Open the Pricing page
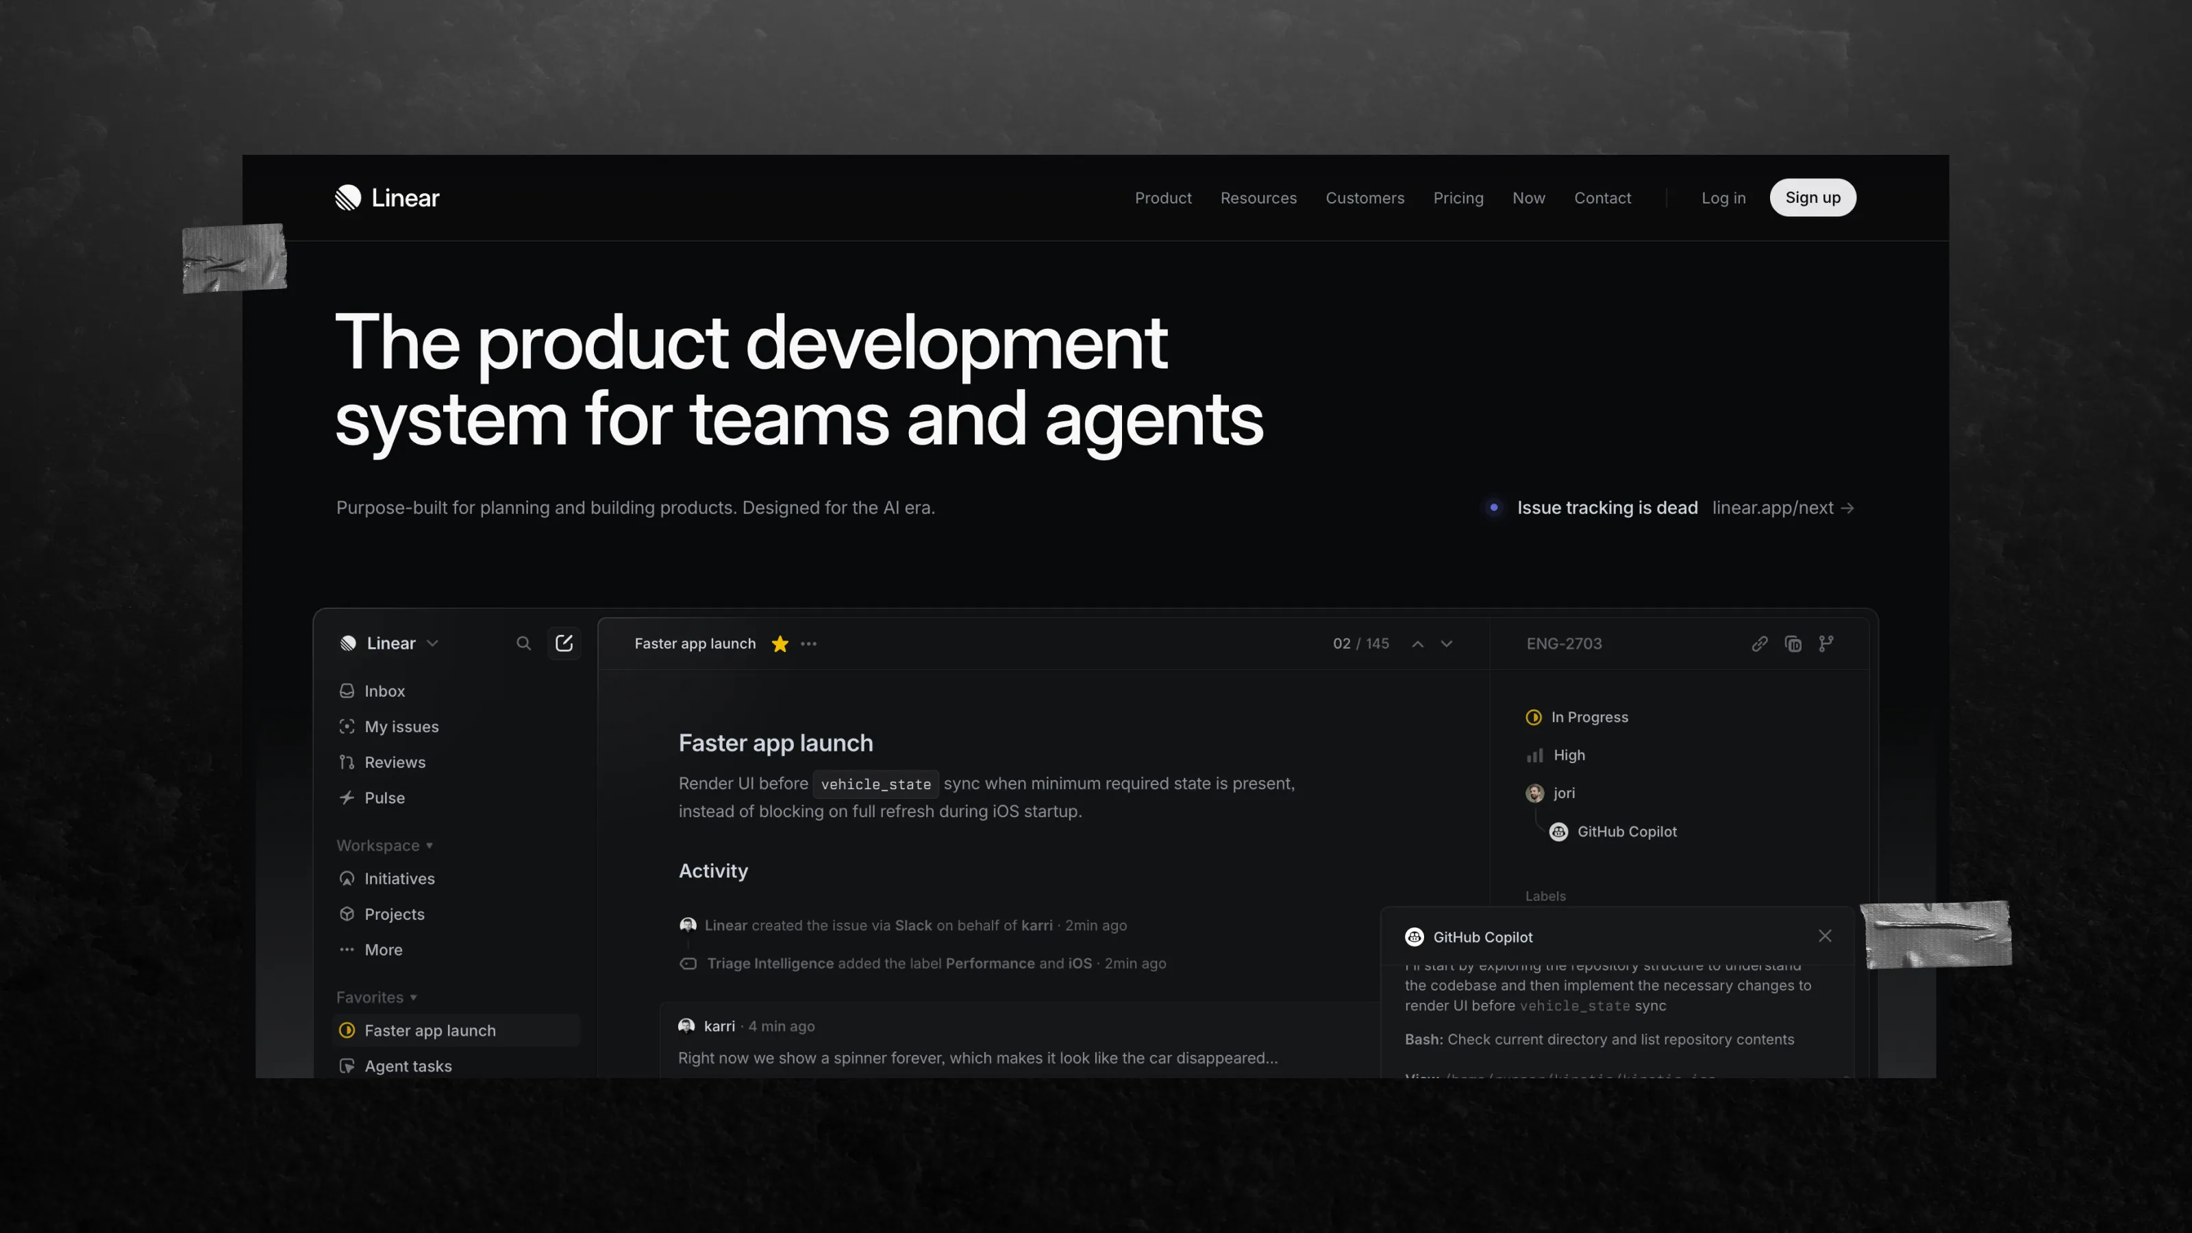2192x1233 pixels. pyautogui.click(x=1458, y=197)
